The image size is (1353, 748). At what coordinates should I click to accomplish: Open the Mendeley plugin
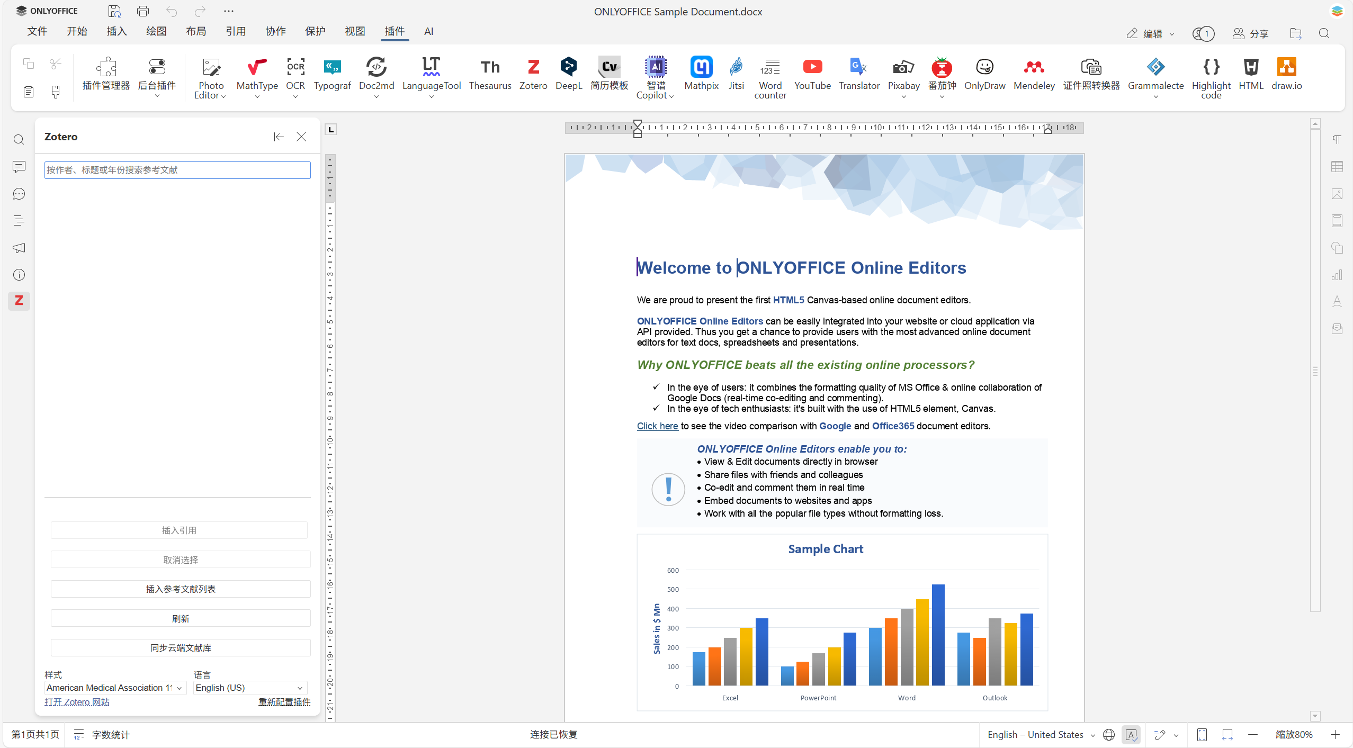(x=1034, y=75)
